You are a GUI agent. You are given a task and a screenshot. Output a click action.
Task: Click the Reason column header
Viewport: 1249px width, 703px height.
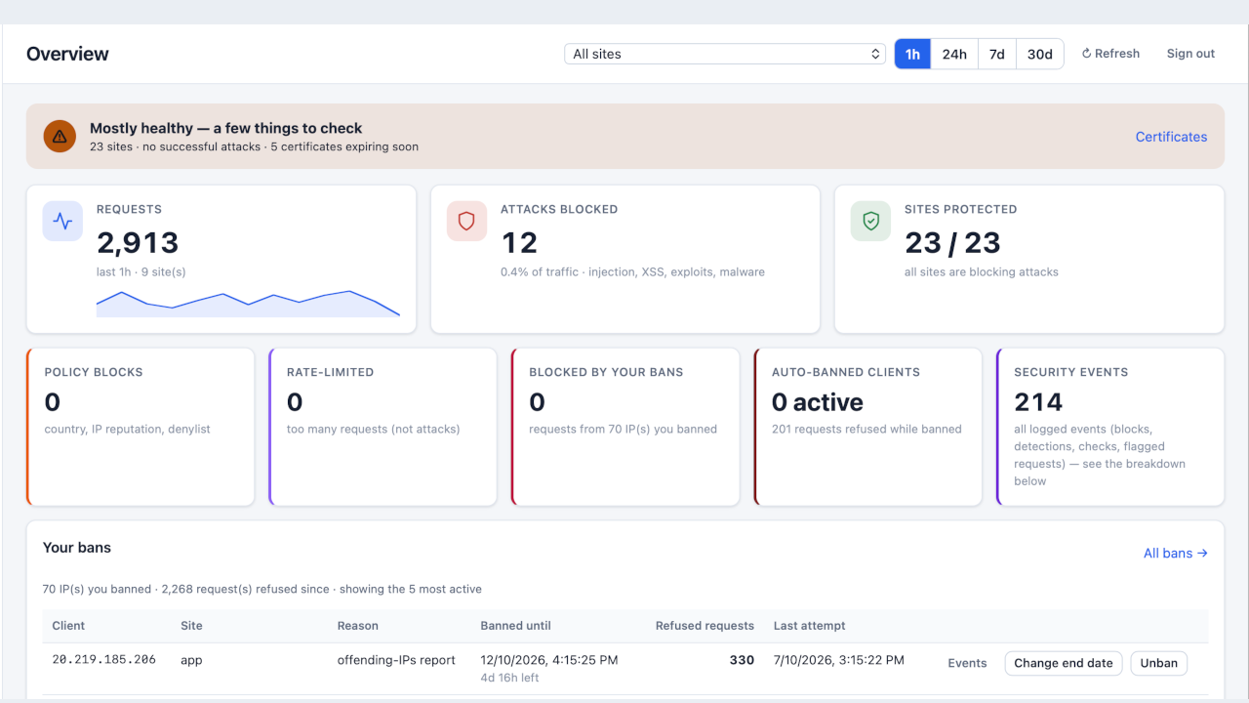[357, 625]
